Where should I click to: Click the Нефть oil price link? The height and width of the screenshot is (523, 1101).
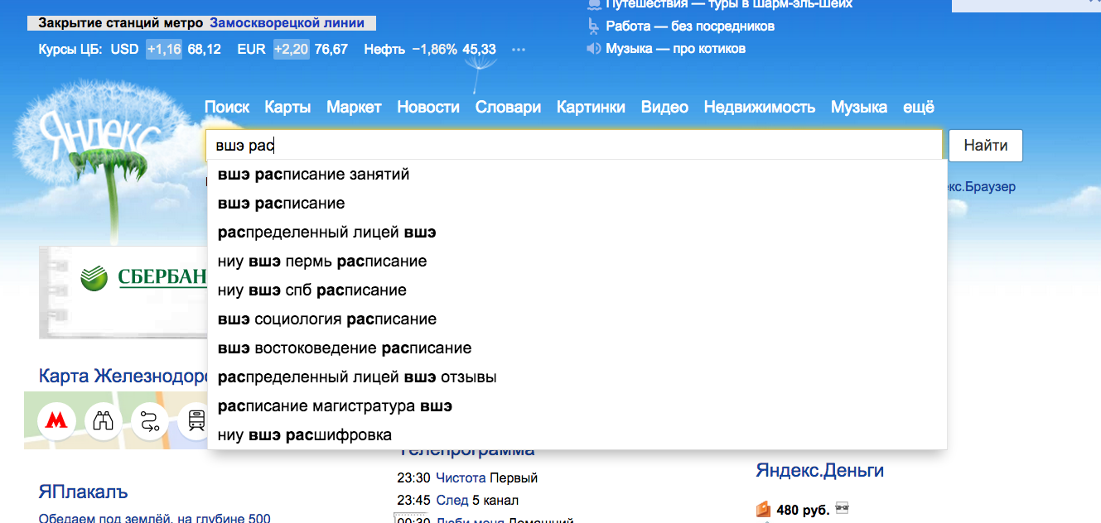384,49
